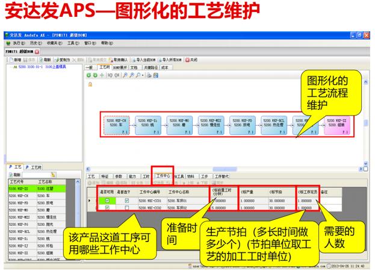Viewport: 375px width, 274px height.
Task: Switch to the 成本 tab
Action: 166,67
